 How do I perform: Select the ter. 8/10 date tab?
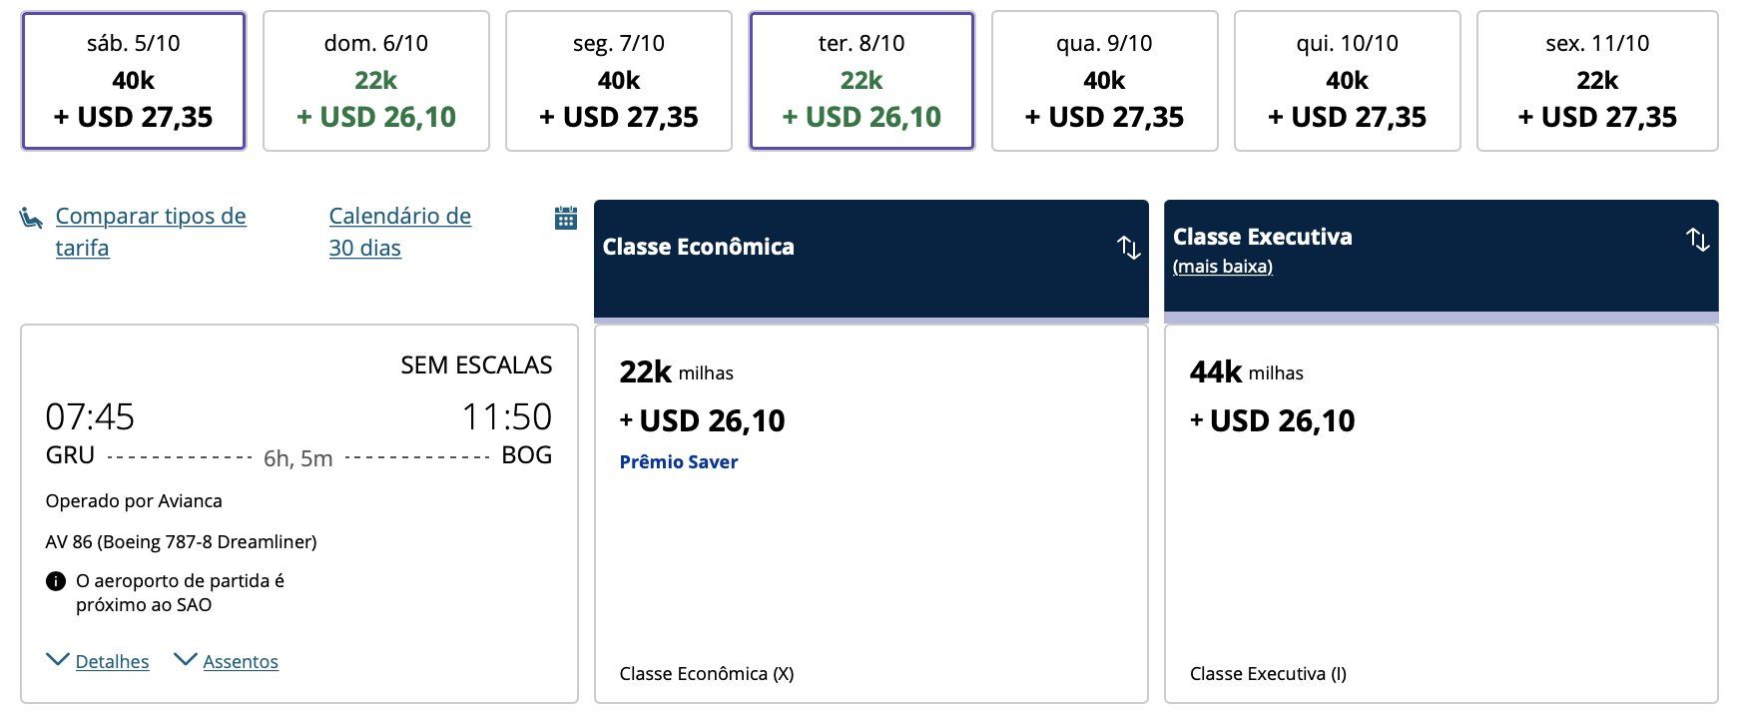(x=862, y=81)
